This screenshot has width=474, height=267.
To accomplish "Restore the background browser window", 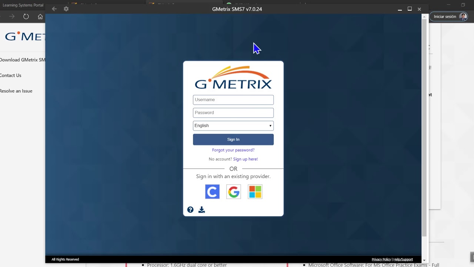I will pyautogui.click(x=463, y=5).
